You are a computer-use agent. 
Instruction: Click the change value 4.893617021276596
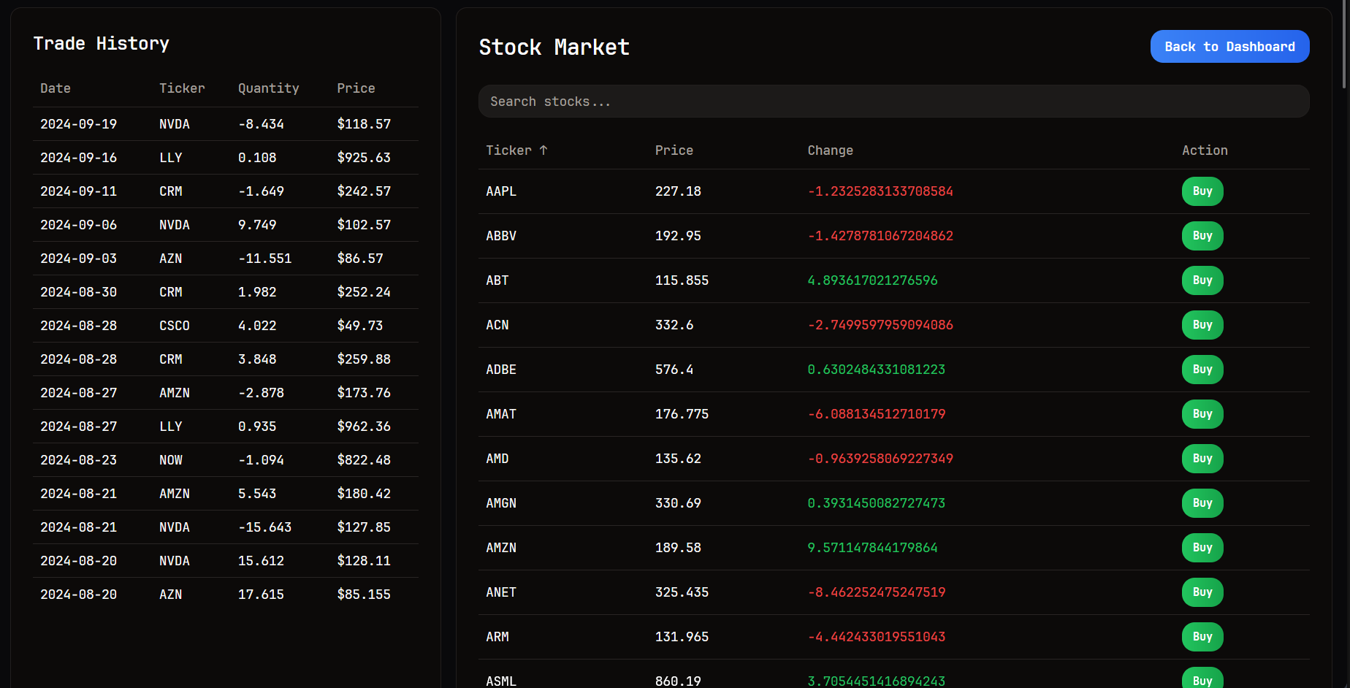coord(872,280)
